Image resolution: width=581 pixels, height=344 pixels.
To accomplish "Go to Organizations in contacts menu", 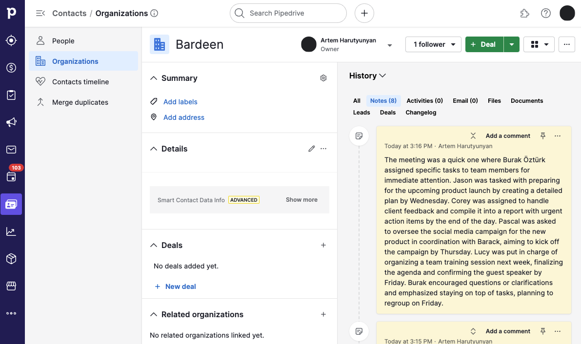I will [83, 61].
